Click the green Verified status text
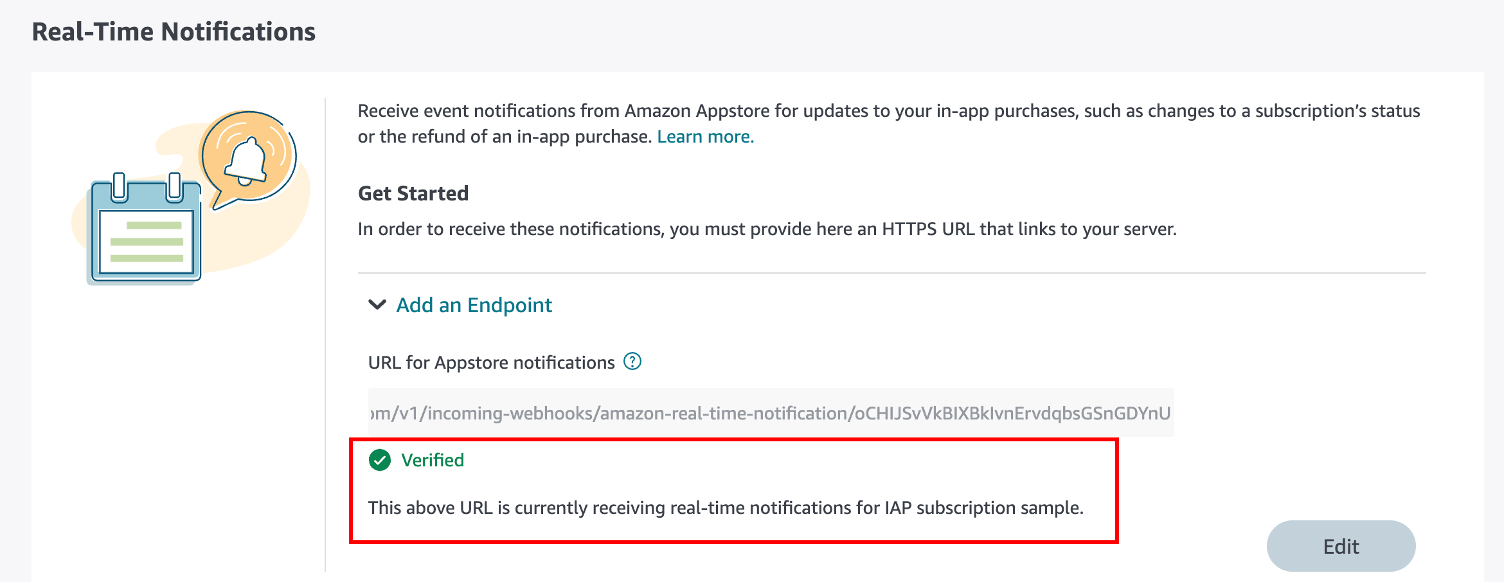This screenshot has width=1504, height=582. click(433, 460)
